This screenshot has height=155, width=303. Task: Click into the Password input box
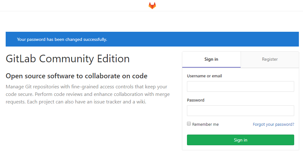240,111
